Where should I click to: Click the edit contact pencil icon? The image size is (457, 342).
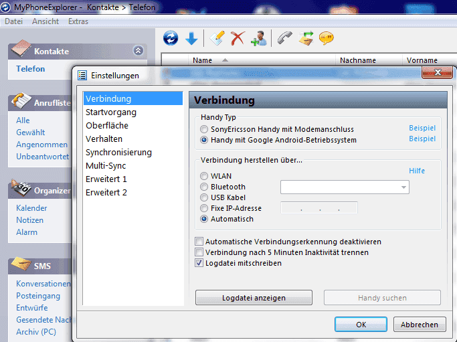pos(217,38)
